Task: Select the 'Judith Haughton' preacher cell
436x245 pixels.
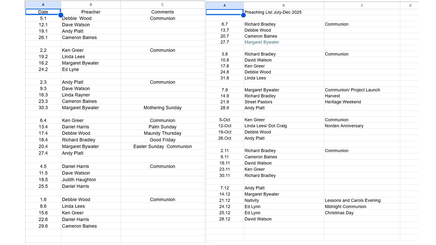Action: click(91, 180)
